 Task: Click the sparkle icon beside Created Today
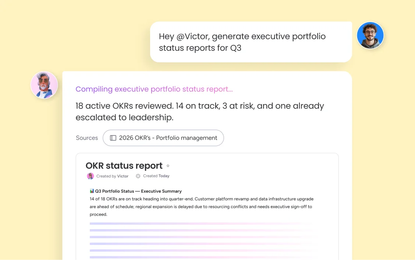pyautogui.click(x=138, y=176)
